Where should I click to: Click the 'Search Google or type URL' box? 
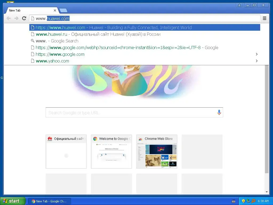[134, 112]
